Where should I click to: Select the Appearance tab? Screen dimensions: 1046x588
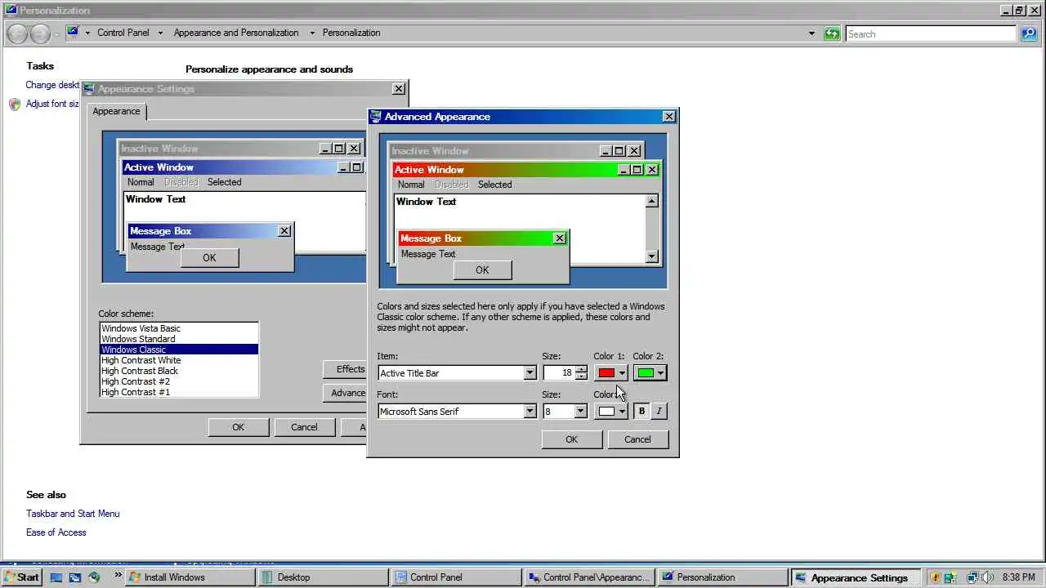pyautogui.click(x=116, y=111)
